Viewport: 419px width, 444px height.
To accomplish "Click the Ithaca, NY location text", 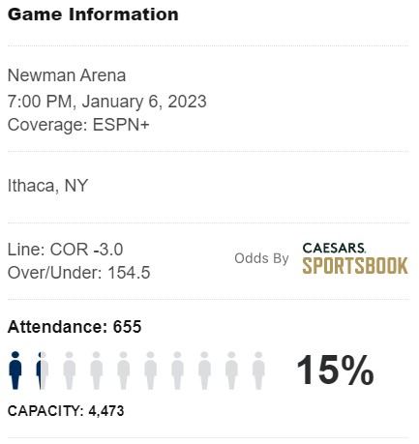I will point(47,186).
